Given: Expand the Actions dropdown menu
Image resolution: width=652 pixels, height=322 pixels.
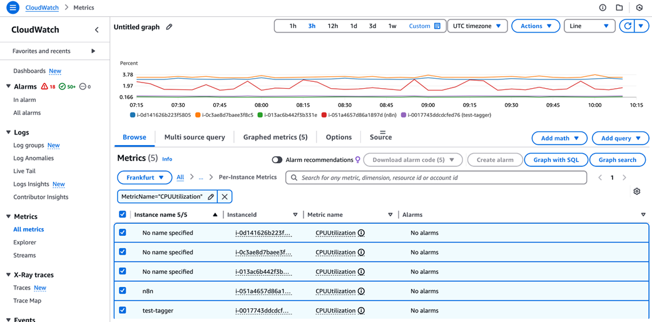Looking at the screenshot, I should pyautogui.click(x=536, y=26).
